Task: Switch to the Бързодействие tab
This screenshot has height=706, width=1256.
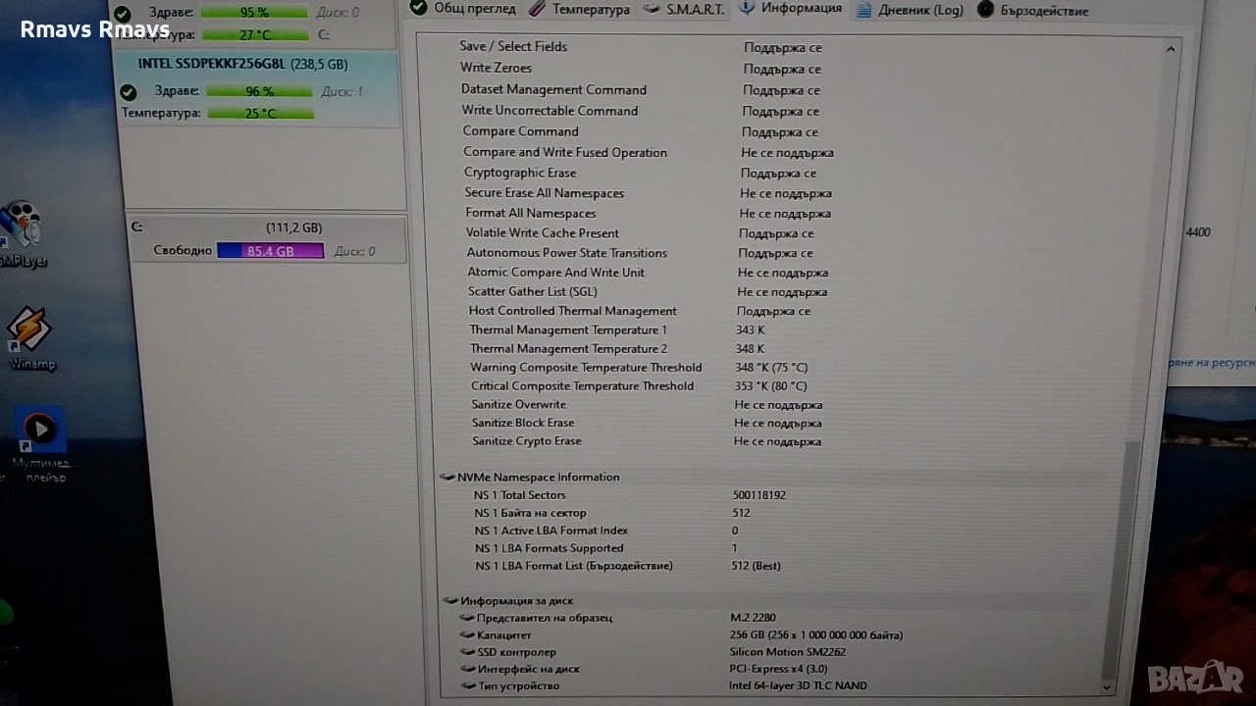Action: click(1033, 11)
